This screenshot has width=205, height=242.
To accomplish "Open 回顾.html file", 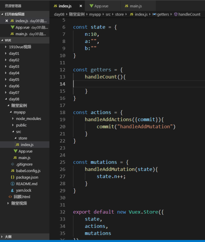I will click(x=25, y=197).
